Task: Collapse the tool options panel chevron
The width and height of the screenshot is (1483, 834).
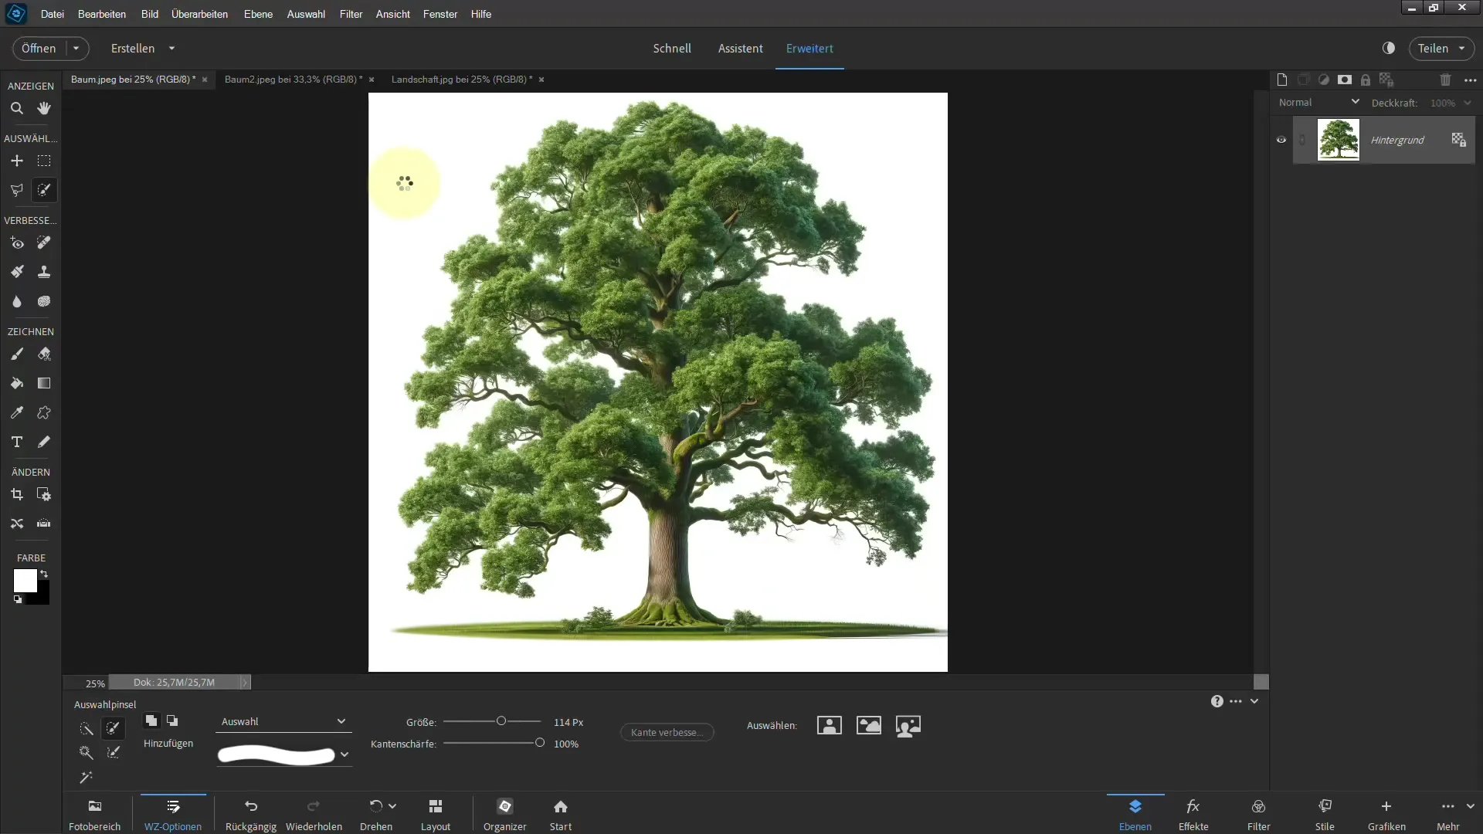Action: click(1254, 701)
